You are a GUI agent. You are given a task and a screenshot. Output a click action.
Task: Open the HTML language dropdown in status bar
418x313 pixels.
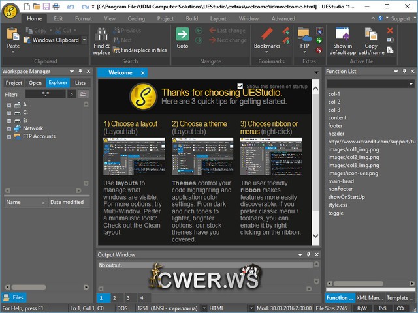[251, 308]
